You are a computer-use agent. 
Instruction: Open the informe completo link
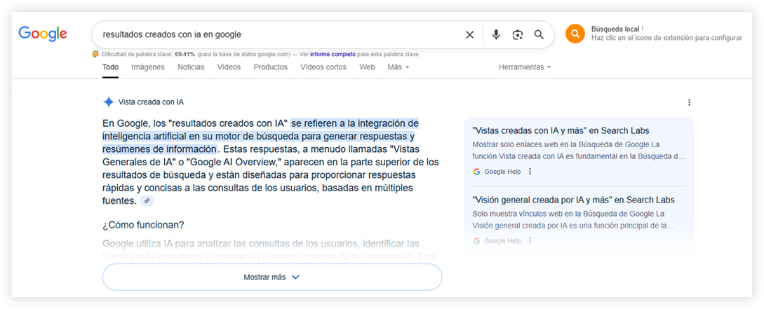(x=333, y=53)
